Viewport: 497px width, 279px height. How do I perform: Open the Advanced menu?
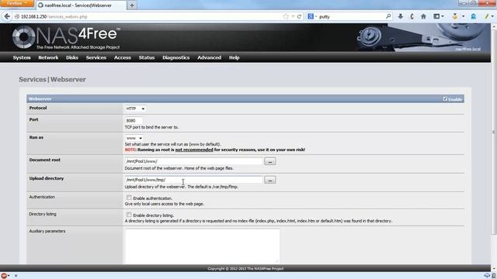coord(209,57)
